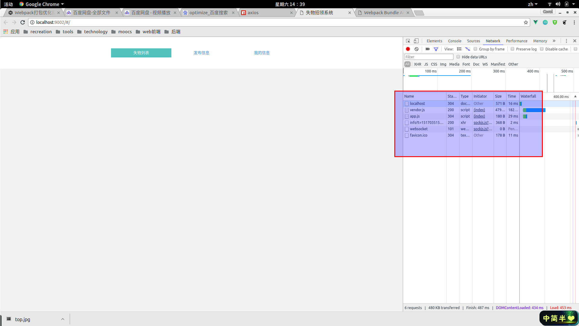The image size is (579, 326).
Task: Clear the network log
Action: click(416, 49)
